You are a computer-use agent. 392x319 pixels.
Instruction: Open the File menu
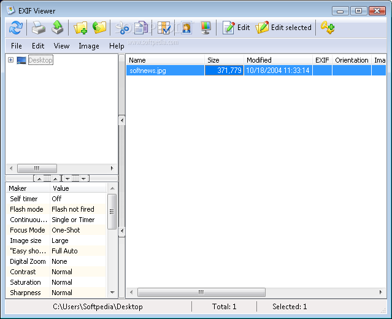[x=16, y=46]
